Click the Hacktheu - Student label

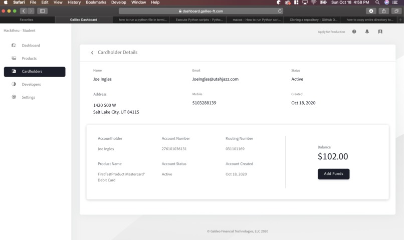(20, 31)
